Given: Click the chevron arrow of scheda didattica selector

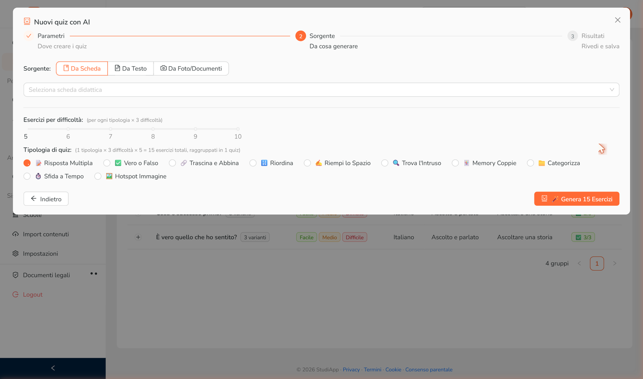Looking at the screenshot, I should (612, 90).
